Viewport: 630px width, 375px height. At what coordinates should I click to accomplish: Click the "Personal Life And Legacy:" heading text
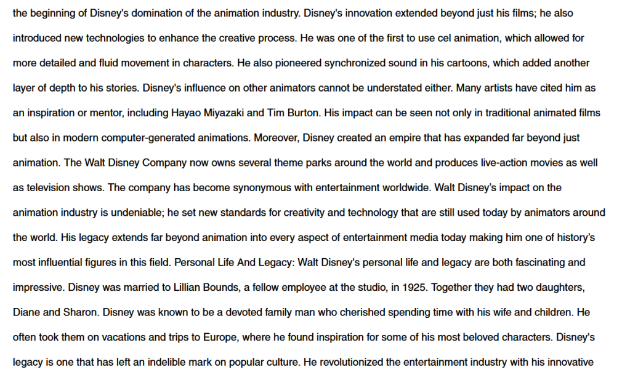click(235, 262)
